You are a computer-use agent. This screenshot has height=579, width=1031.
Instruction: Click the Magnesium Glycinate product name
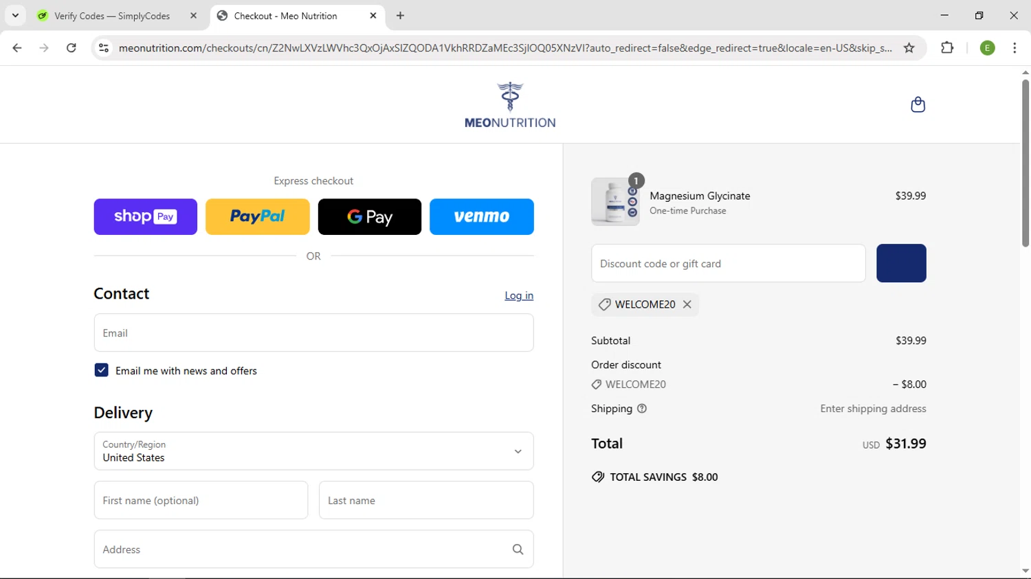pos(700,196)
